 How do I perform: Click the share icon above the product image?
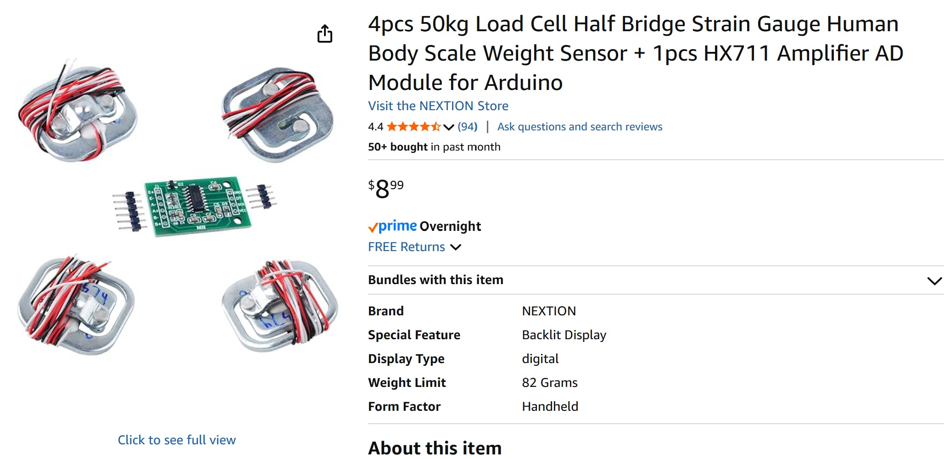[x=325, y=34]
